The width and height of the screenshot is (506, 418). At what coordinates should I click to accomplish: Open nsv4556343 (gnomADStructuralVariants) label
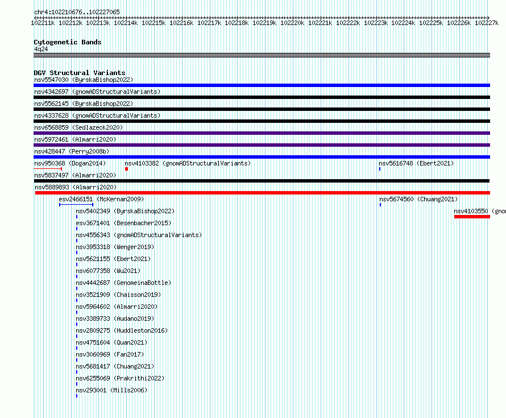[x=139, y=235]
